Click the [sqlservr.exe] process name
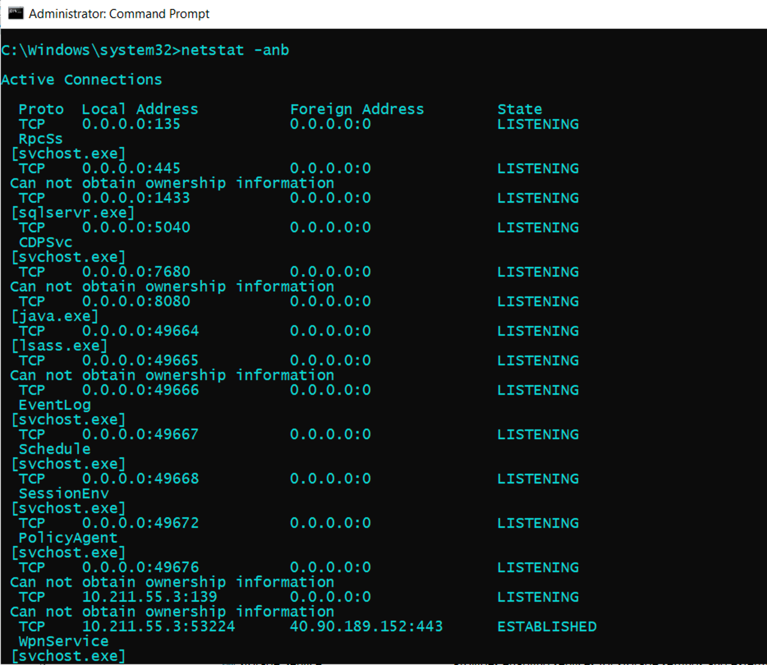 click(x=73, y=213)
